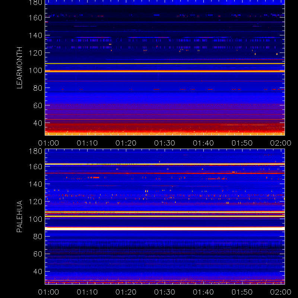Click 01:10 time label under LEARMONTH plot
The image size is (298, 298).
(87, 143)
